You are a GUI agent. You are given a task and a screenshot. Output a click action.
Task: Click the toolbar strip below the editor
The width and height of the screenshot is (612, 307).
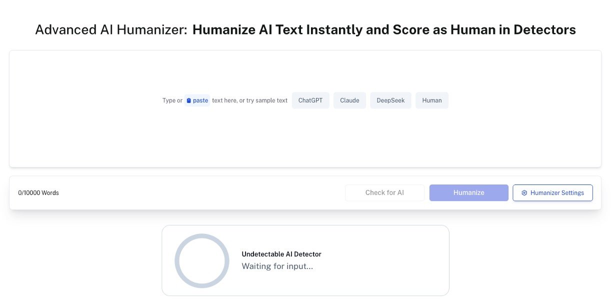(200, 192)
